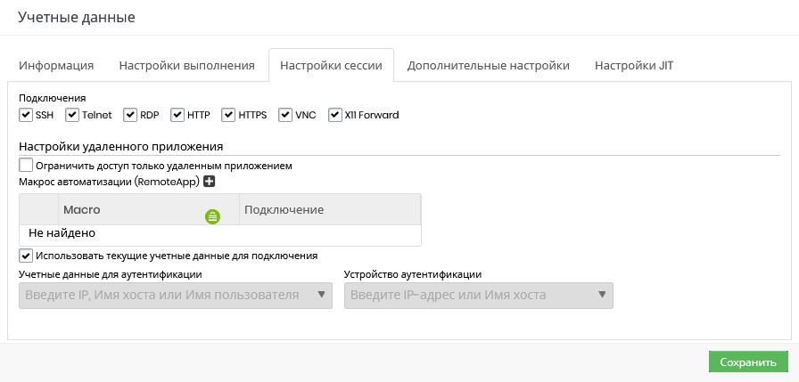
Task: Toggle the SSH connection checkbox
Action: point(26,115)
